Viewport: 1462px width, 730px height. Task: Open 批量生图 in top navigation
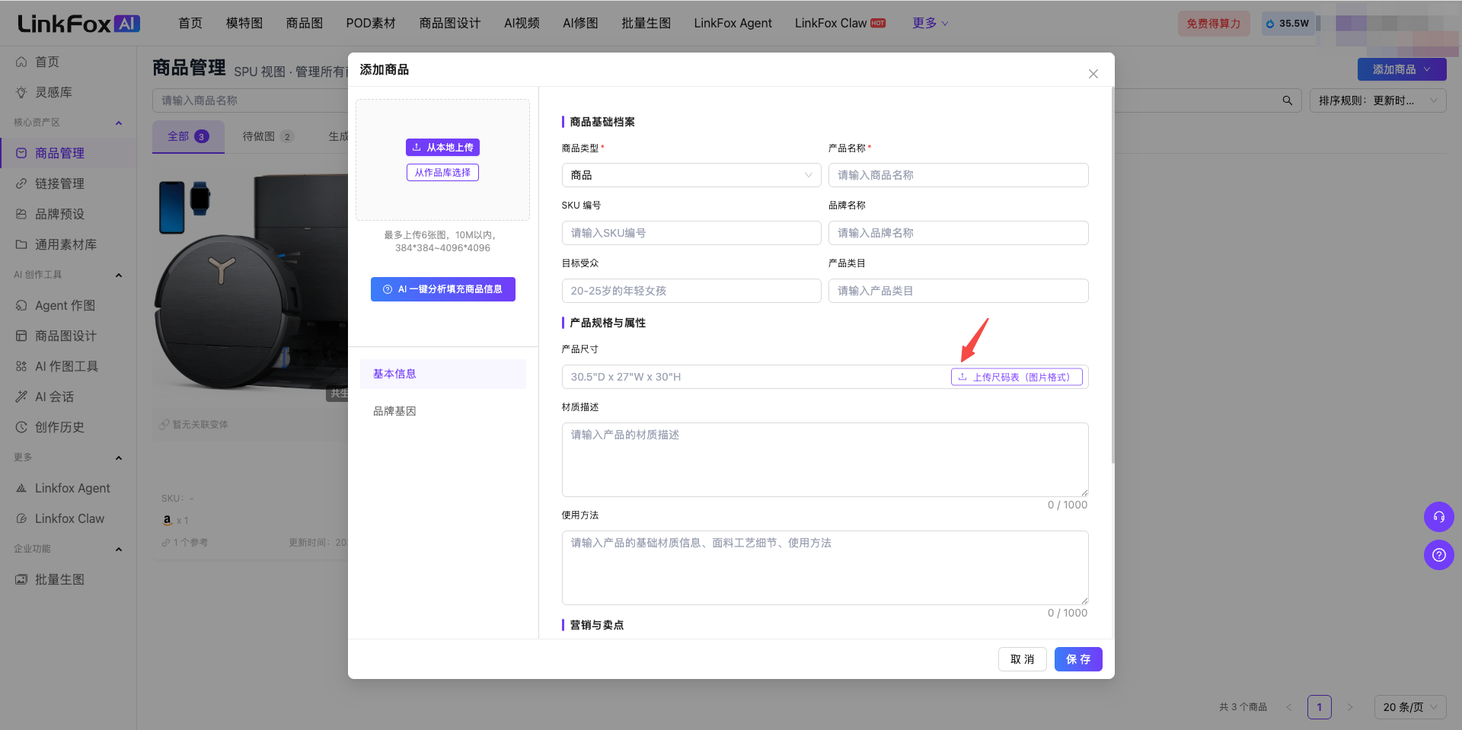tap(646, 24)
